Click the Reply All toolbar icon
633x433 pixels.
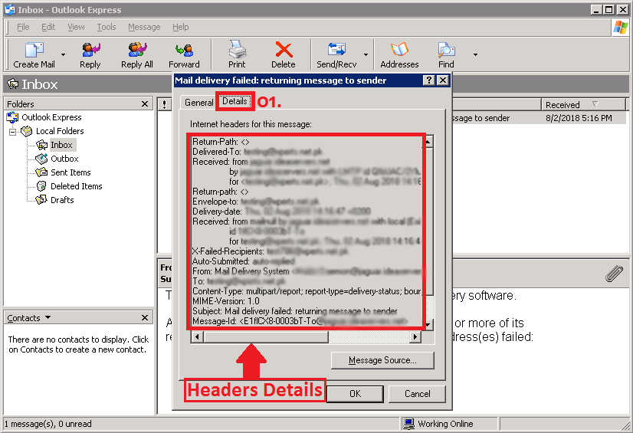pyautogui.click(x=137, y=50)
